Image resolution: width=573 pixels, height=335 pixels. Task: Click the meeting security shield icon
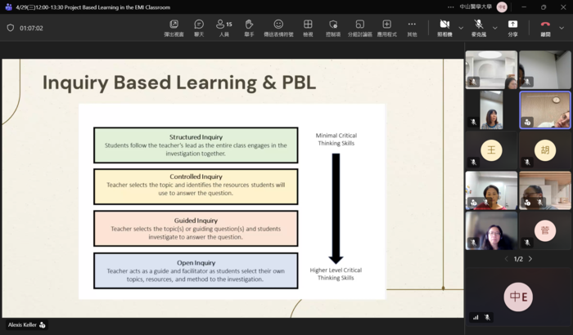pyautogui.click(x=11, y=28)
